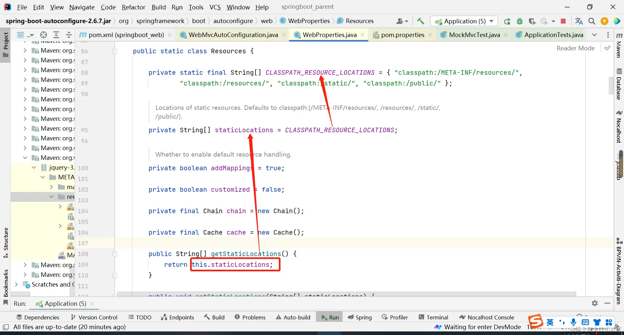Rerun Application (5) with the green rerun icon
This screenshot has width=624, height=335.
(507, 21)
